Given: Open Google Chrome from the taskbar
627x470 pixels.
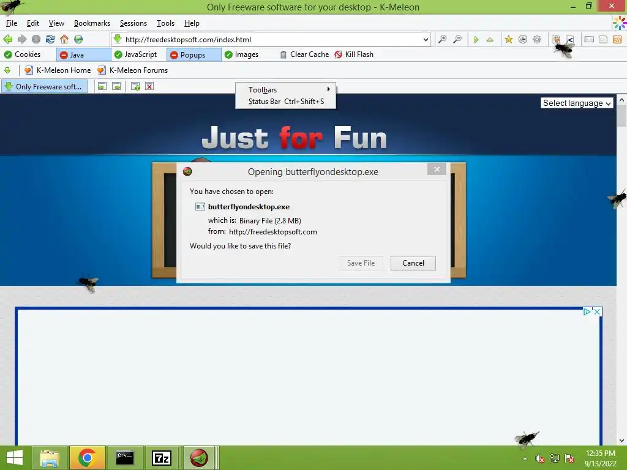Looking at the screenshot, I should 87,458.
